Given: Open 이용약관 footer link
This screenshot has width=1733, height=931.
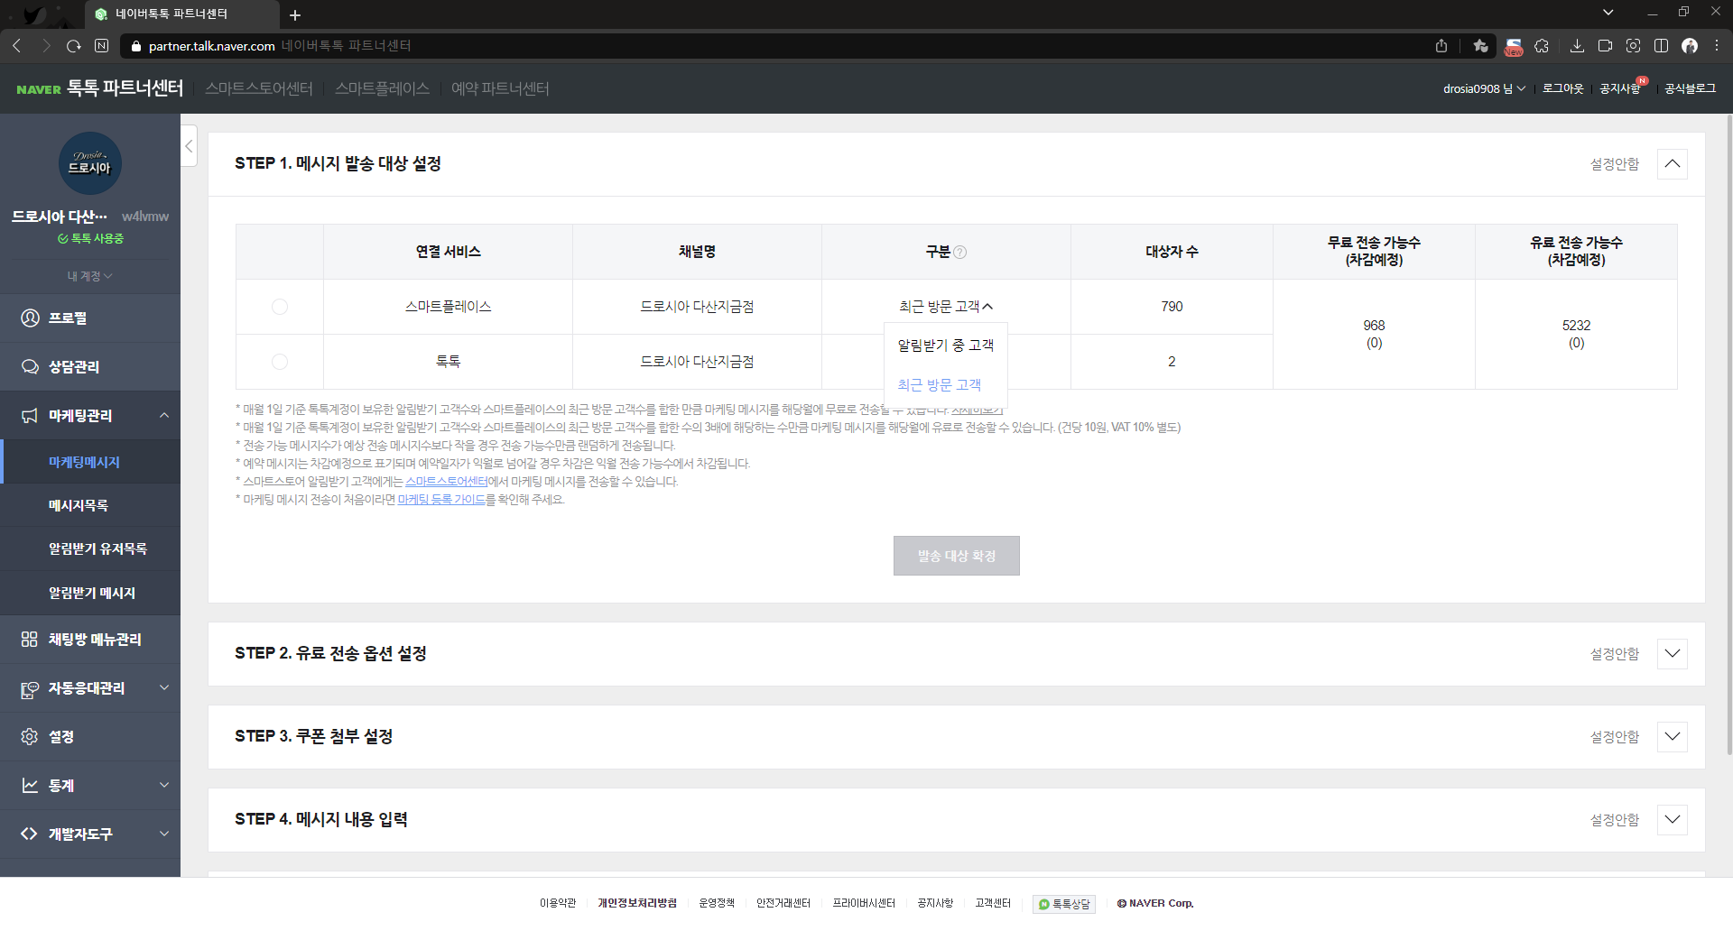Looking at the screenshot, I should point(558,903).
